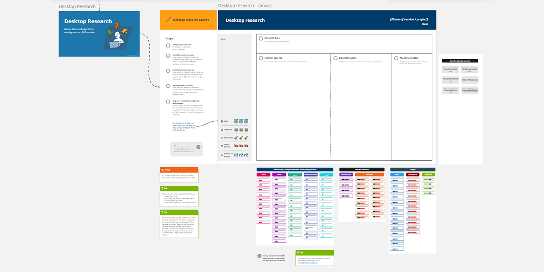This screenshot has width=544, height=272.
Task: Click the Systems and process network icon
Action: [236, 156]
